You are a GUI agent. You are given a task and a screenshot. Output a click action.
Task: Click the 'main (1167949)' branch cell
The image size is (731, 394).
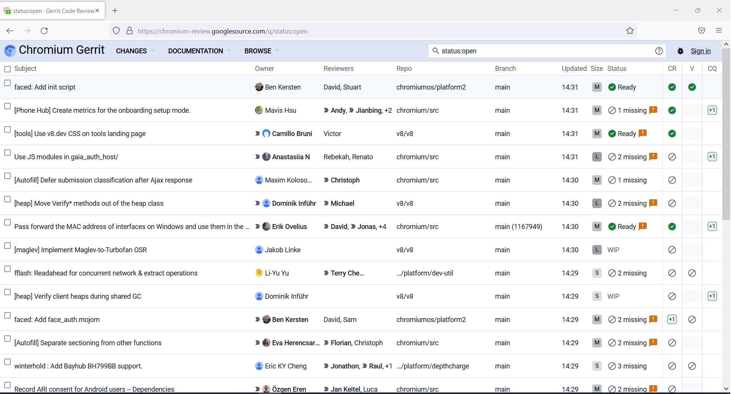519,227
